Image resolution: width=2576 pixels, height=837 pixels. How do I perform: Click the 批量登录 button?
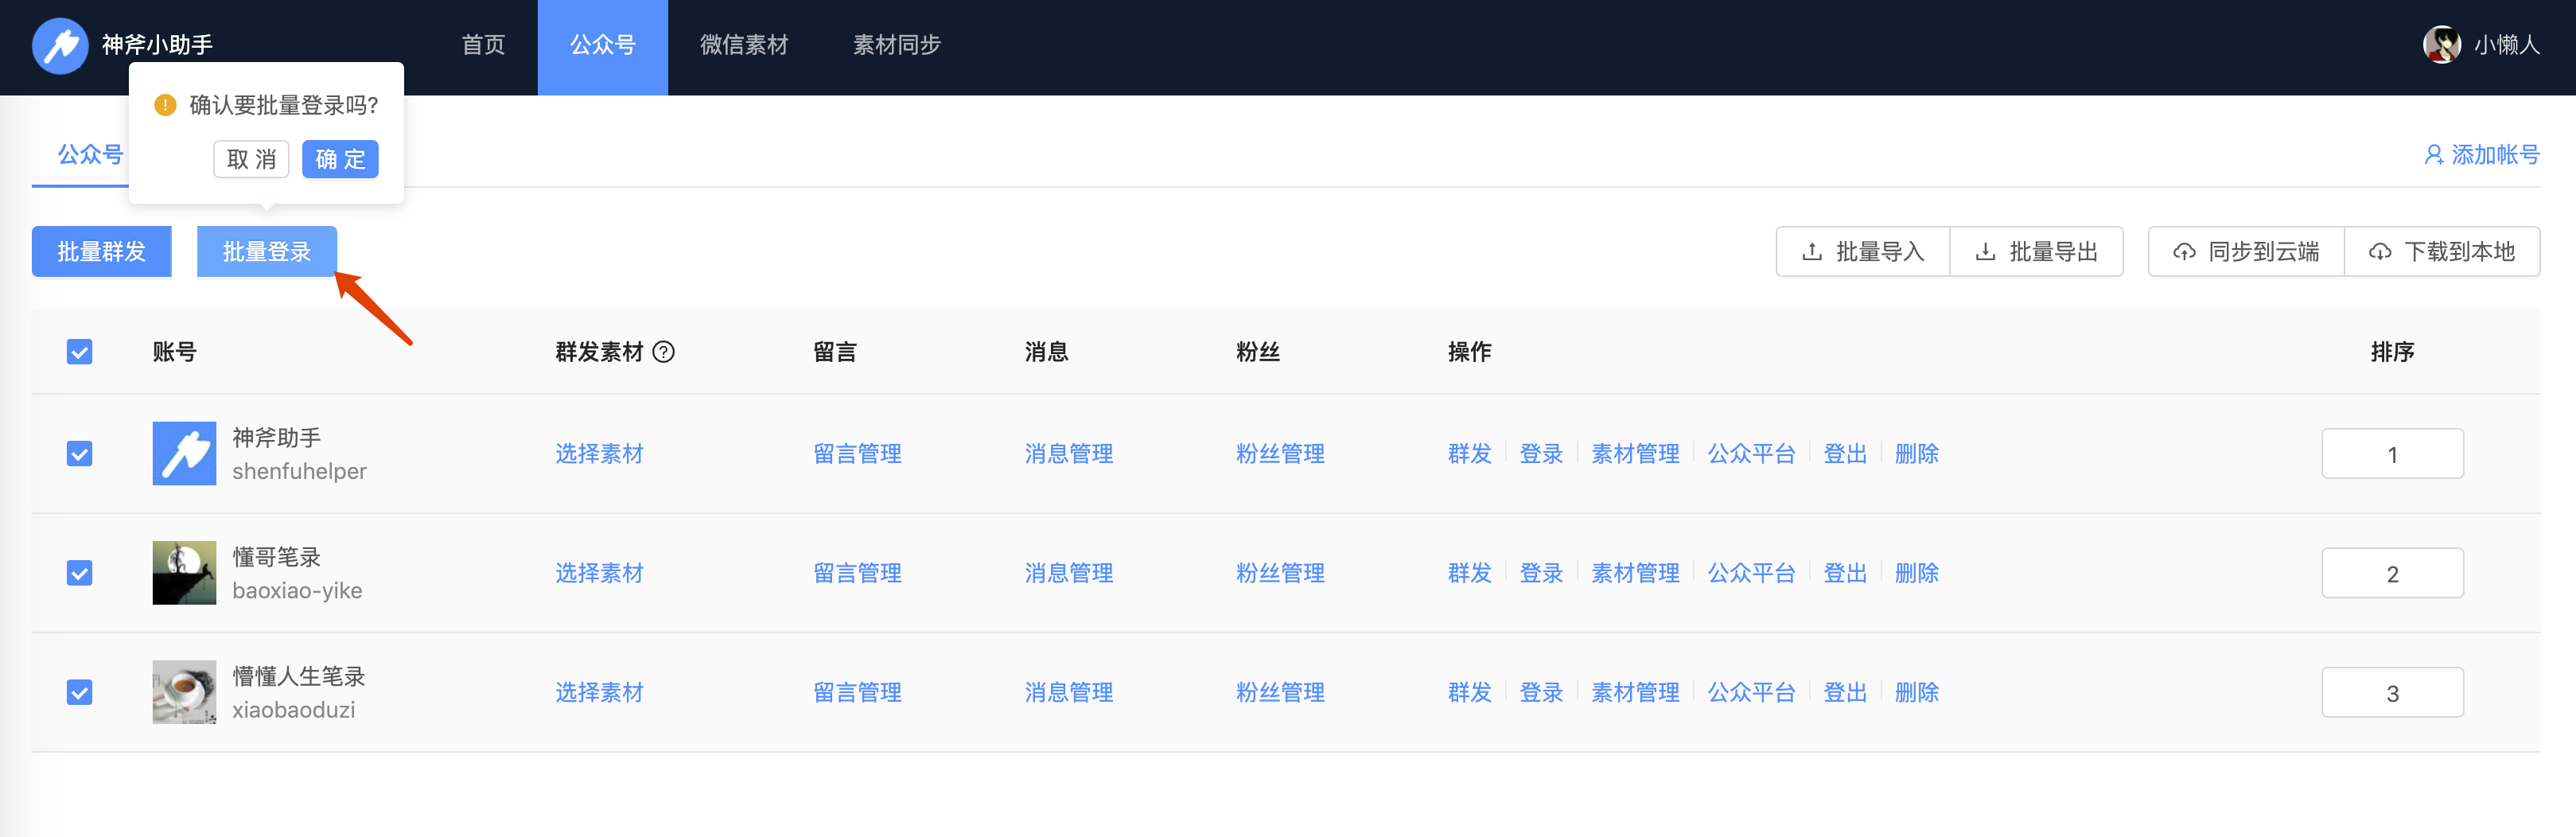266,252
